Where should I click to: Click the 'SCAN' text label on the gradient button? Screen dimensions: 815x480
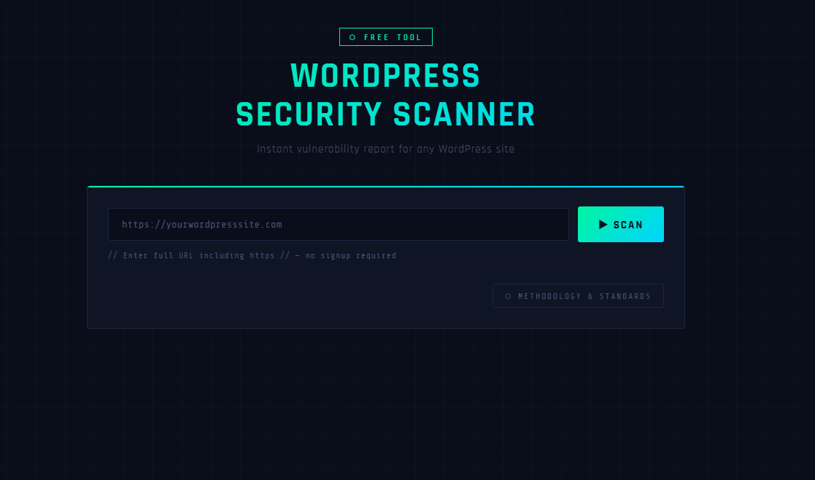[628, 225]
